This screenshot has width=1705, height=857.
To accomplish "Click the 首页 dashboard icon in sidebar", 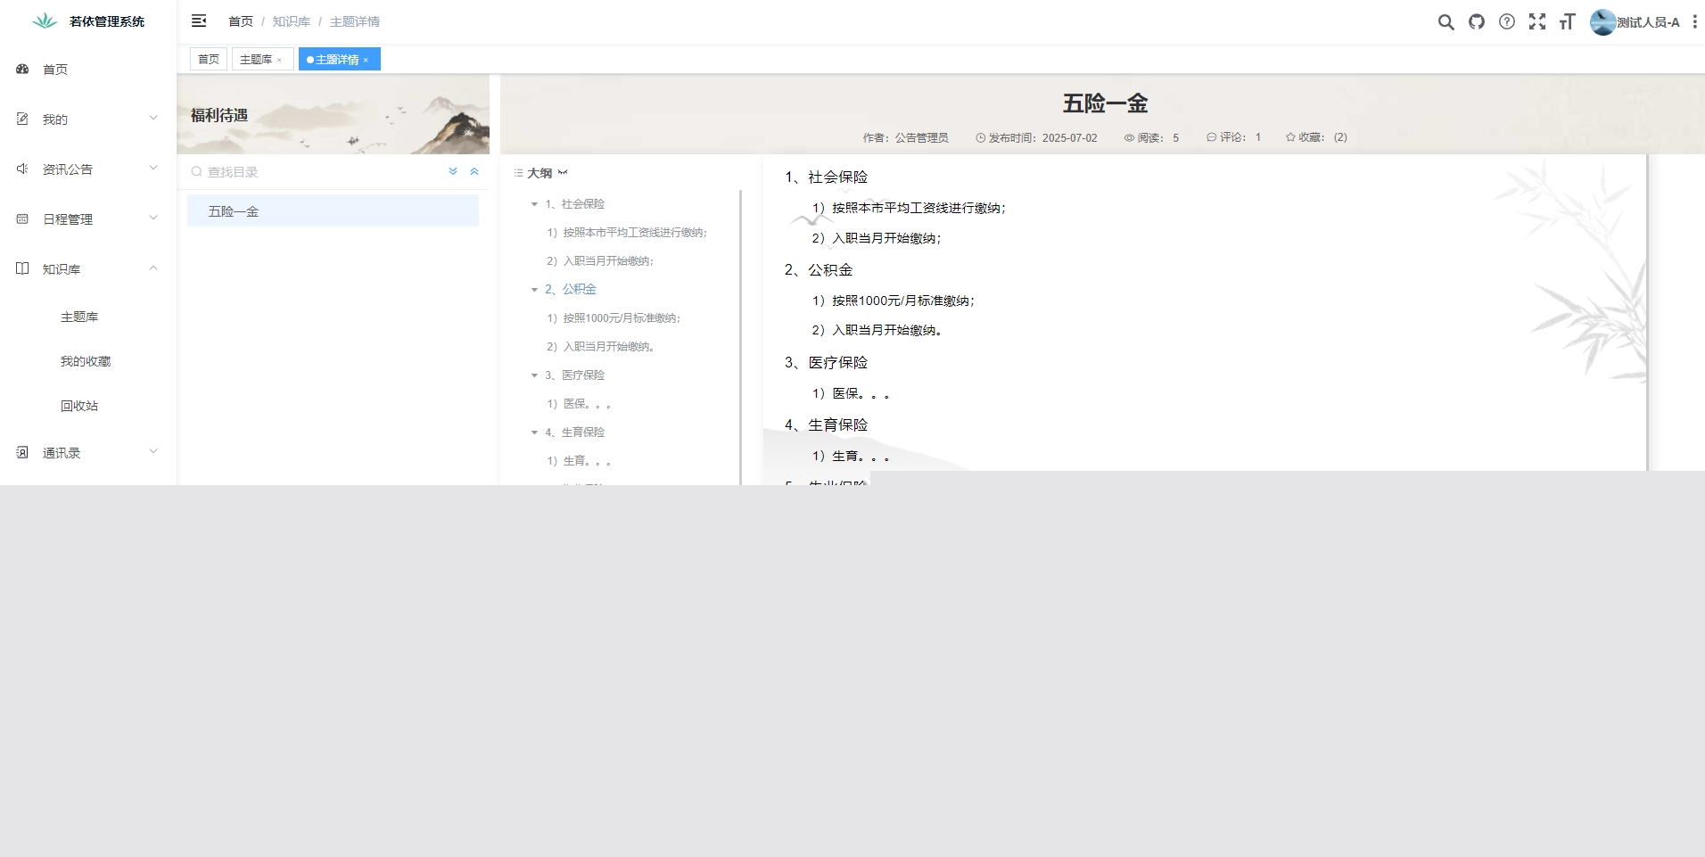I will click(22, 69).
